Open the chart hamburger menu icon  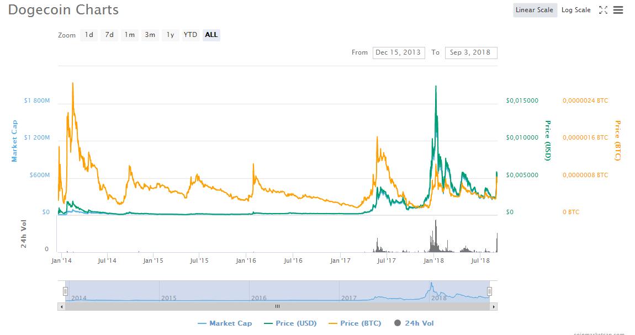[x=618, y=10]
